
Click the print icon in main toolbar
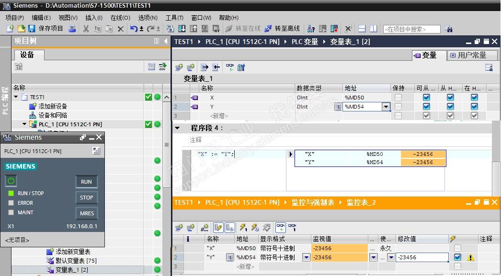click(x=72, y=29)
